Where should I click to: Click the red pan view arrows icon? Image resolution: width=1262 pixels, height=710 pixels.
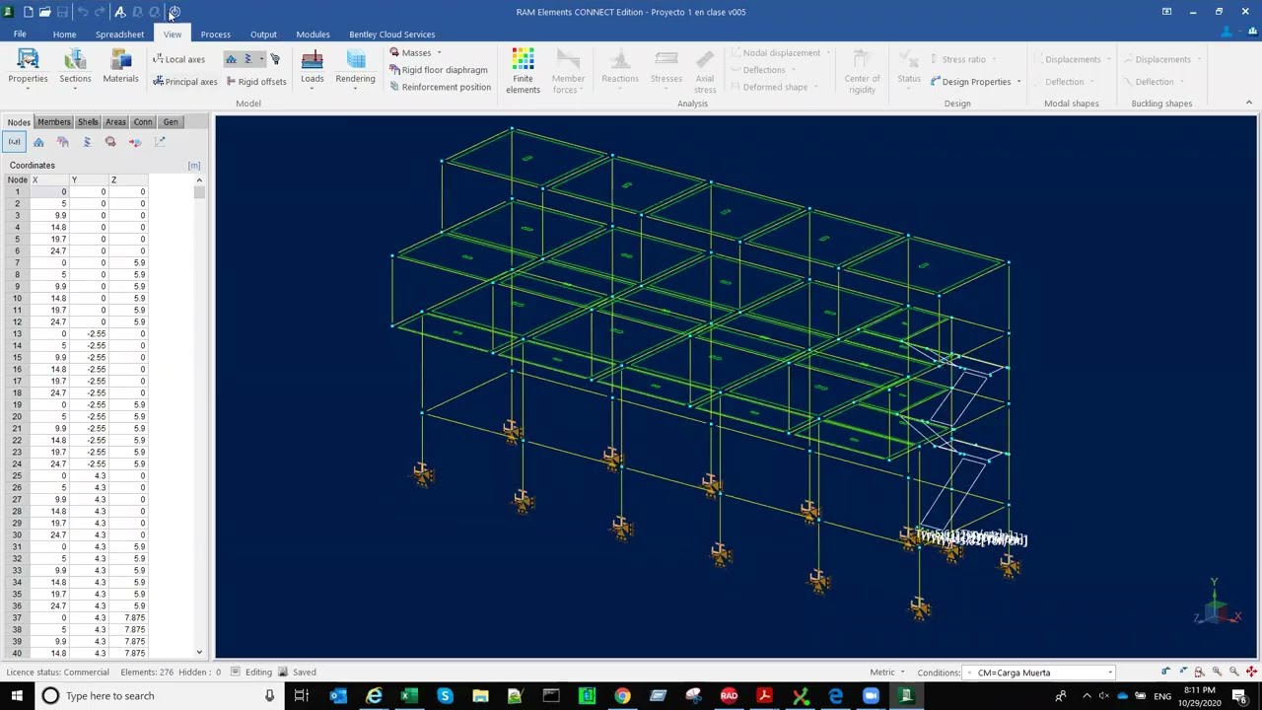[1250, 673]
